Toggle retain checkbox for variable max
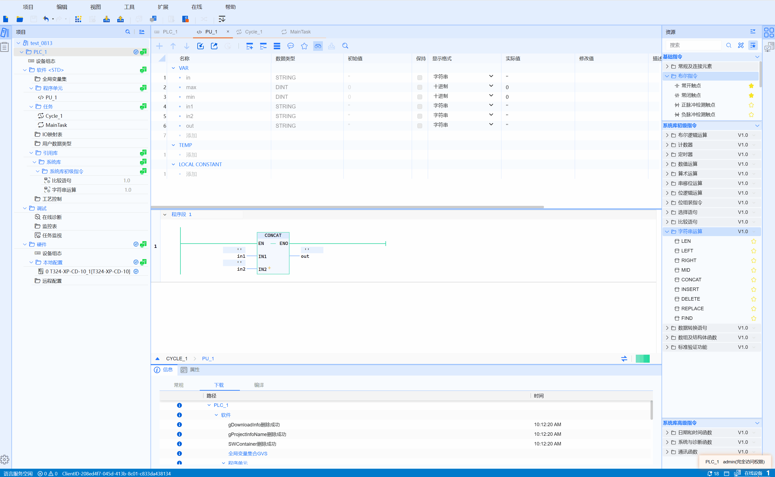The height and width of the screenshot is (477, 775). 419,87
